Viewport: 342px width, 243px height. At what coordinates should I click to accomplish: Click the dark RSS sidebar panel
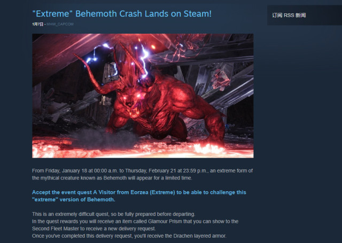point(305,15)
